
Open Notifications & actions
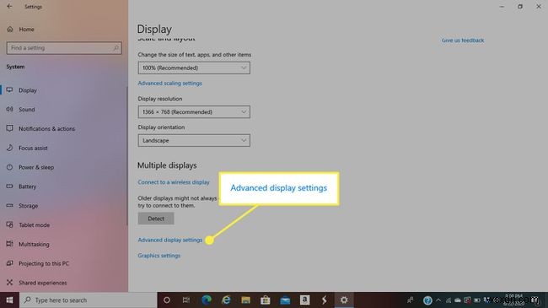coord(47,129)
